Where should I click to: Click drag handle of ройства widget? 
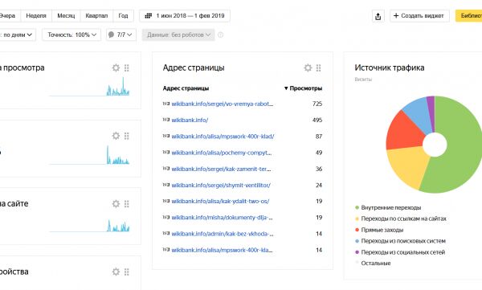127,272
